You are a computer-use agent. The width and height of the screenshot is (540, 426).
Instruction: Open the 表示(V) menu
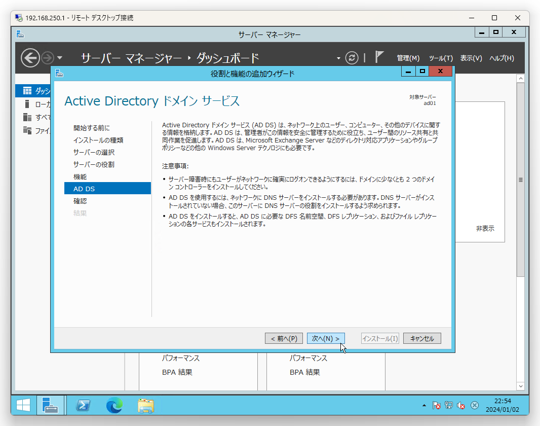point(471,58)
